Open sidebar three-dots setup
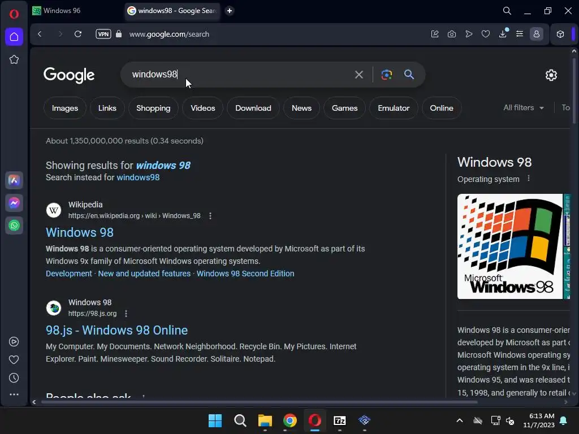 pos(14,394)
